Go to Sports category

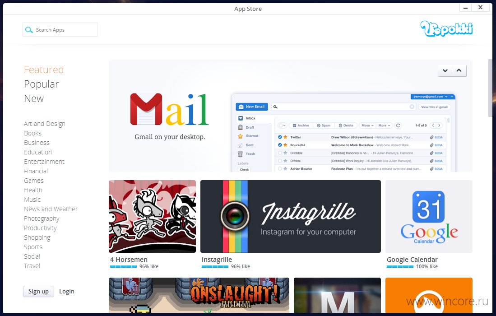click(x=33, y=247)
